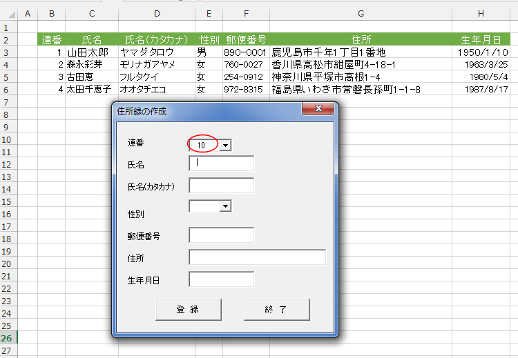Select column A header
Image resolution: width=518 pixels, height=358 pixels.
(x=28, y=14)
